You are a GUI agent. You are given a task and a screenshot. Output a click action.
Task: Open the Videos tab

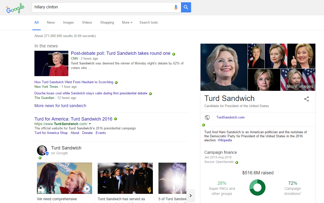tap(87, 23)
